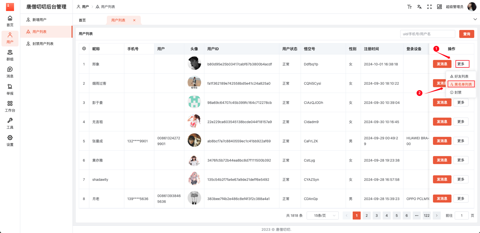Go to page 122 in pagination
The image size is (480, 233).
(426, 216)
